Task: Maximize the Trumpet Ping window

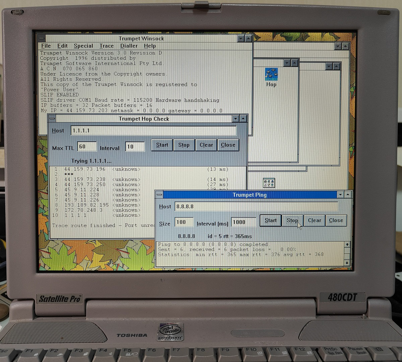Action: 348,195
